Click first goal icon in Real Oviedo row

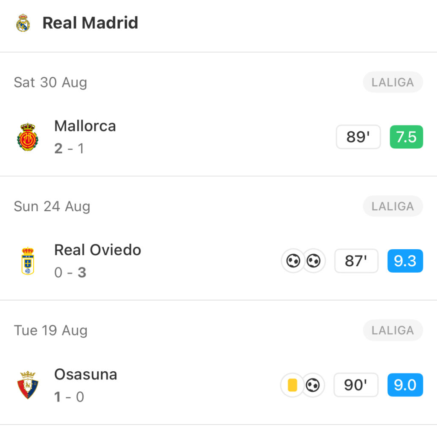click(x=293, y=261)
